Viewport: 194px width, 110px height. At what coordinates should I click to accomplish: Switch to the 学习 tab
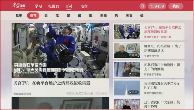tap(38, 6)
